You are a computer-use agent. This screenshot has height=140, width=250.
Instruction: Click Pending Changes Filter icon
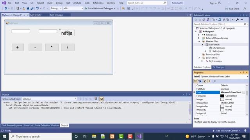tap(214, 20)
